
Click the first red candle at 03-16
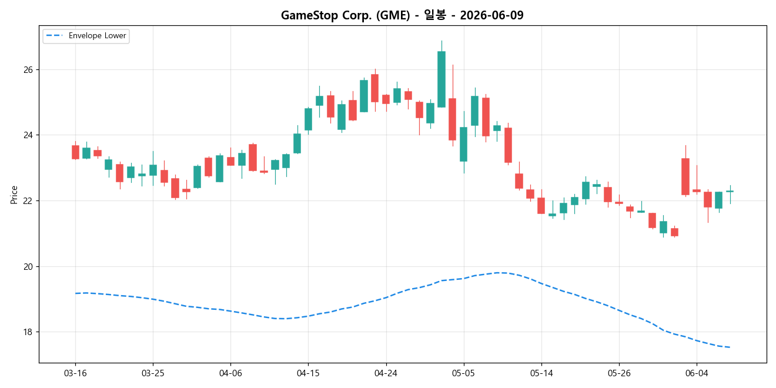[x=75, y=152]
